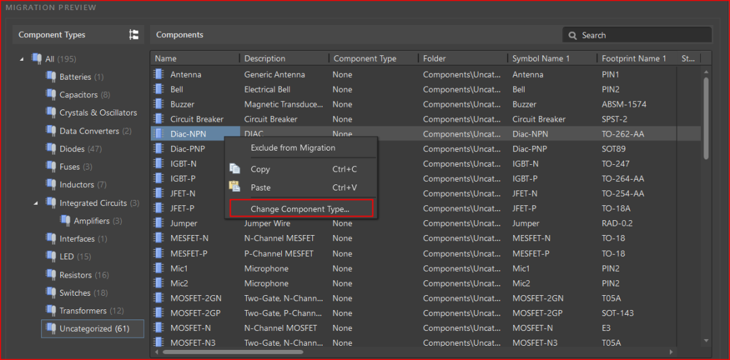Select Integrated Circuits (3) tree item
Image resolution: width=730 pixels, height=360 pixels.
[x=99, y=203]
